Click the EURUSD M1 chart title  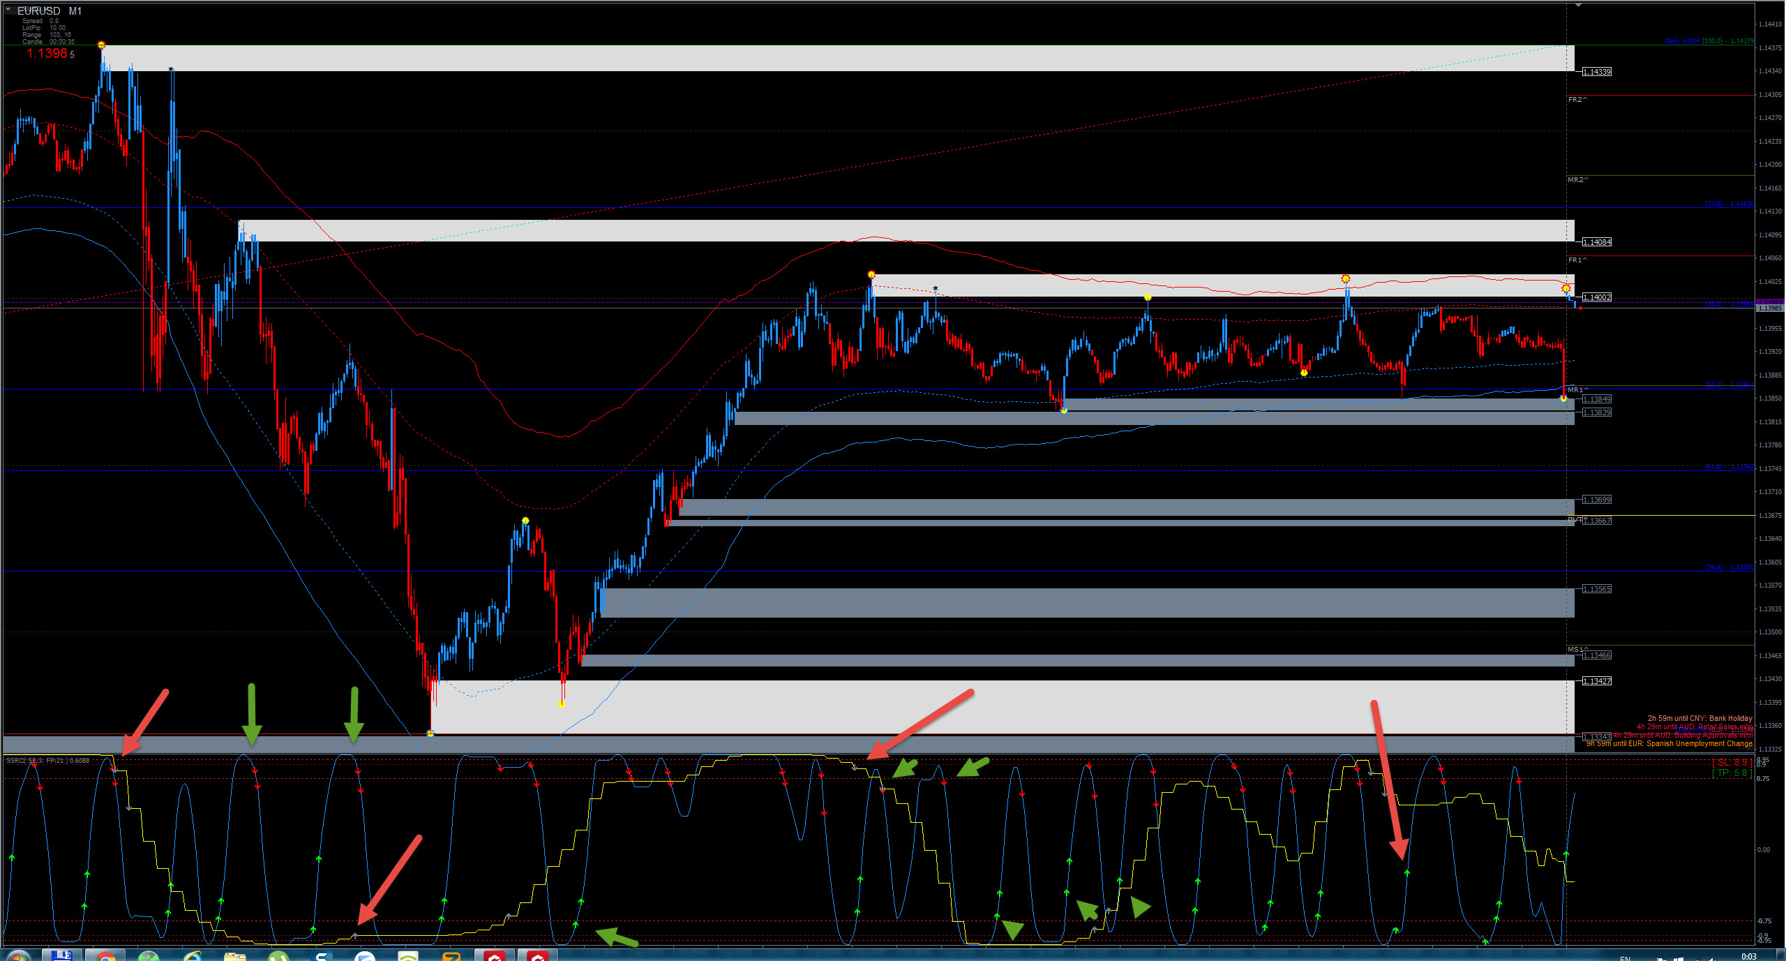click(49, 10)
